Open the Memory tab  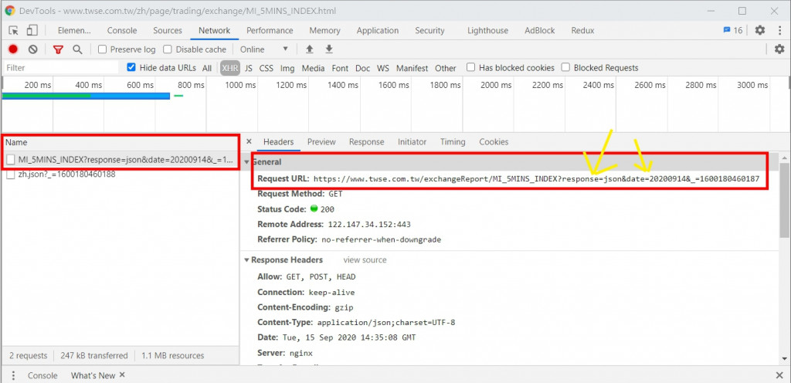tap(325, 30)
